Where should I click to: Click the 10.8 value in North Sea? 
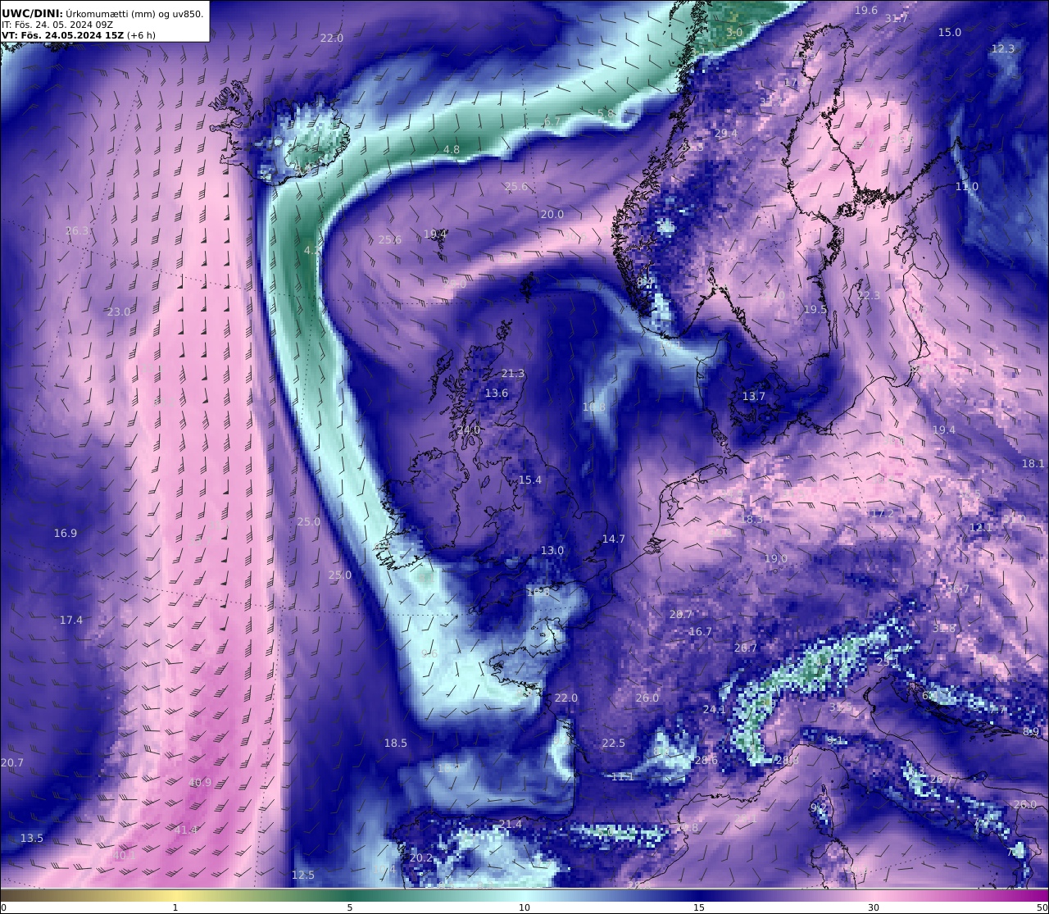tap(594, 407)
